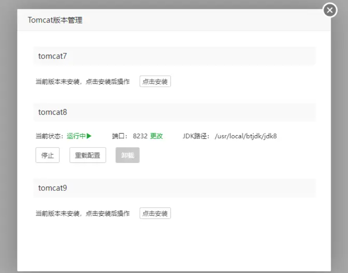Select the tomcat7 section header
Image resolution: width=348 pixels, height=273 pixels.
tap(53, 56)
